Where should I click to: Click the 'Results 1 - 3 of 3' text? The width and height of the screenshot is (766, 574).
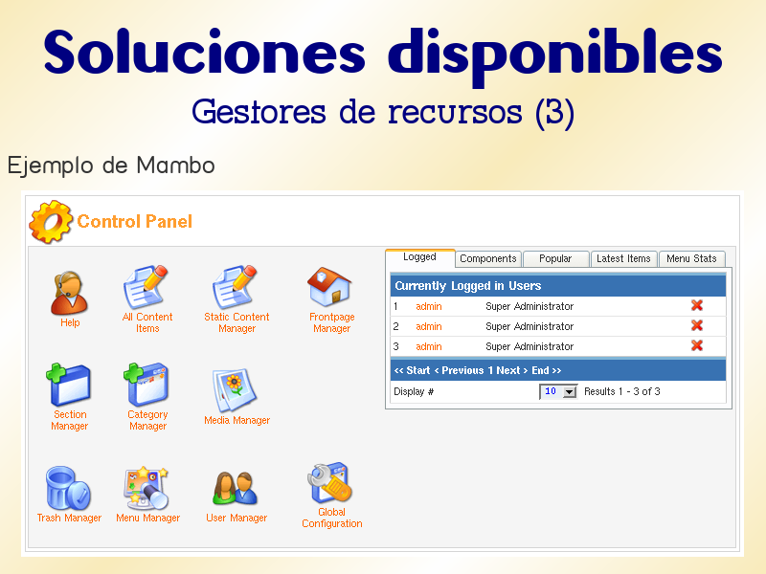(x=621, y=391)
